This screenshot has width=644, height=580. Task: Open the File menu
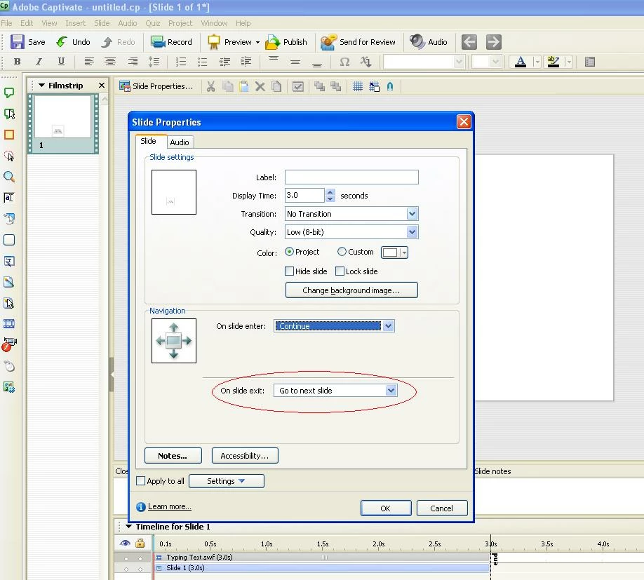pyautogui.click(x=6, y=23)
